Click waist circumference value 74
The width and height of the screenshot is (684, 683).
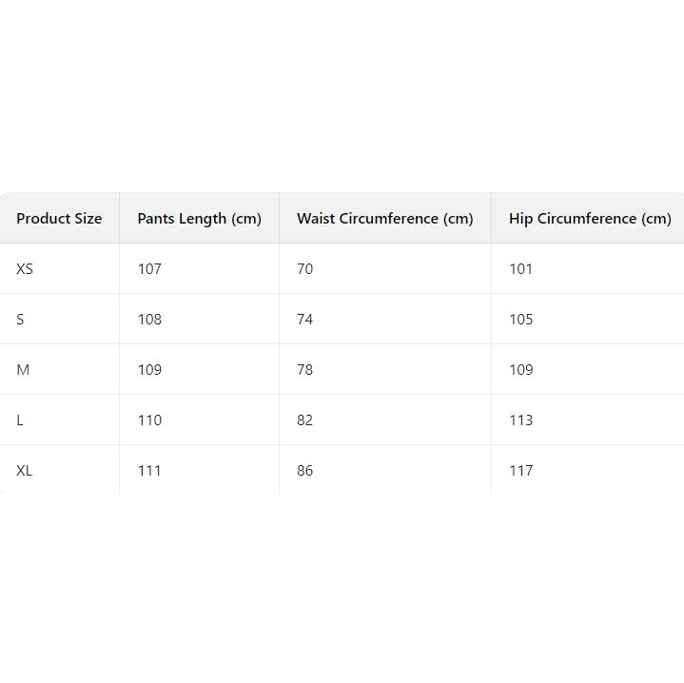304,320
